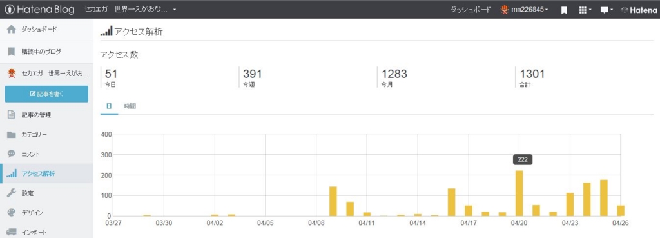Click the 222 tooltip label
The width and height of the screenshot is (660, 238).
(522, 160)
